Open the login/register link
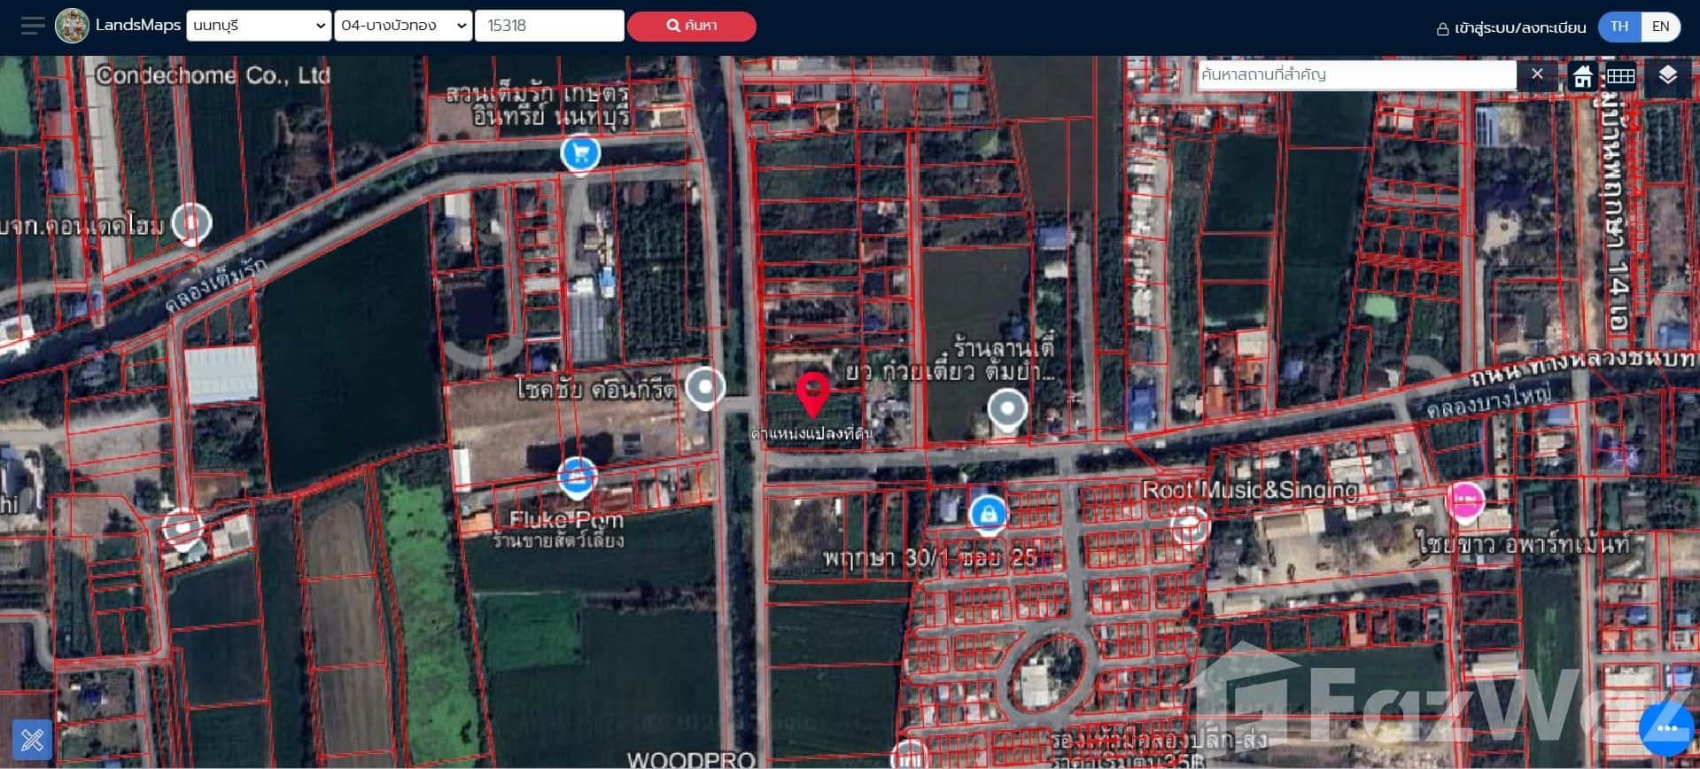The width and height of the screenshot is (1700, 769). coord(1510,27)
